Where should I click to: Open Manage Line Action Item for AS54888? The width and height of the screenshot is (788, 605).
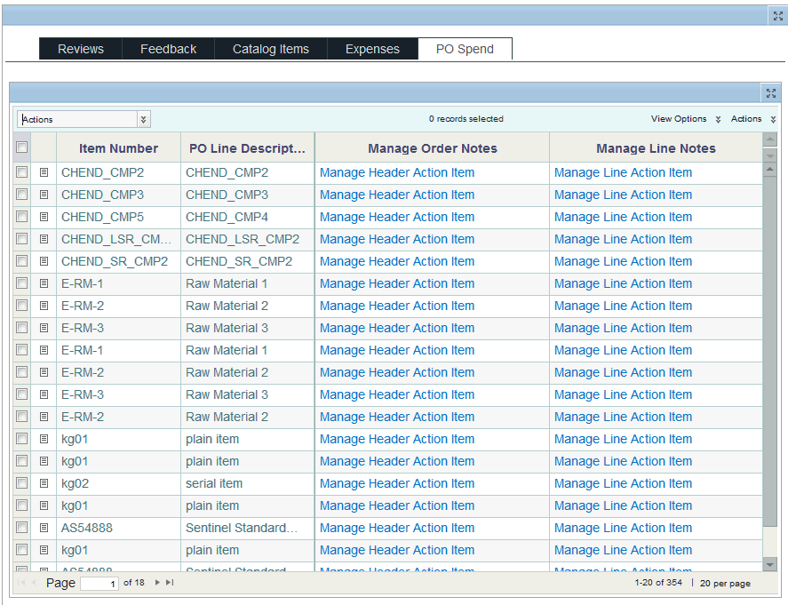(x=623, y=528)
